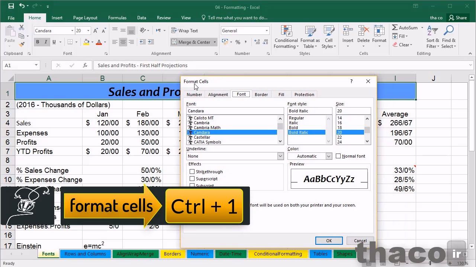
Task: Open the Borders sheet tab
Action: (x=173, y=254)
